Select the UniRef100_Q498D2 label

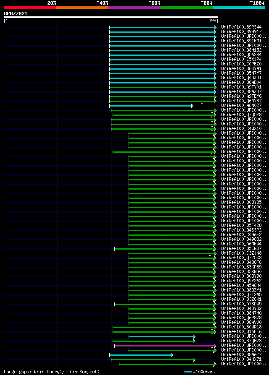241,240
